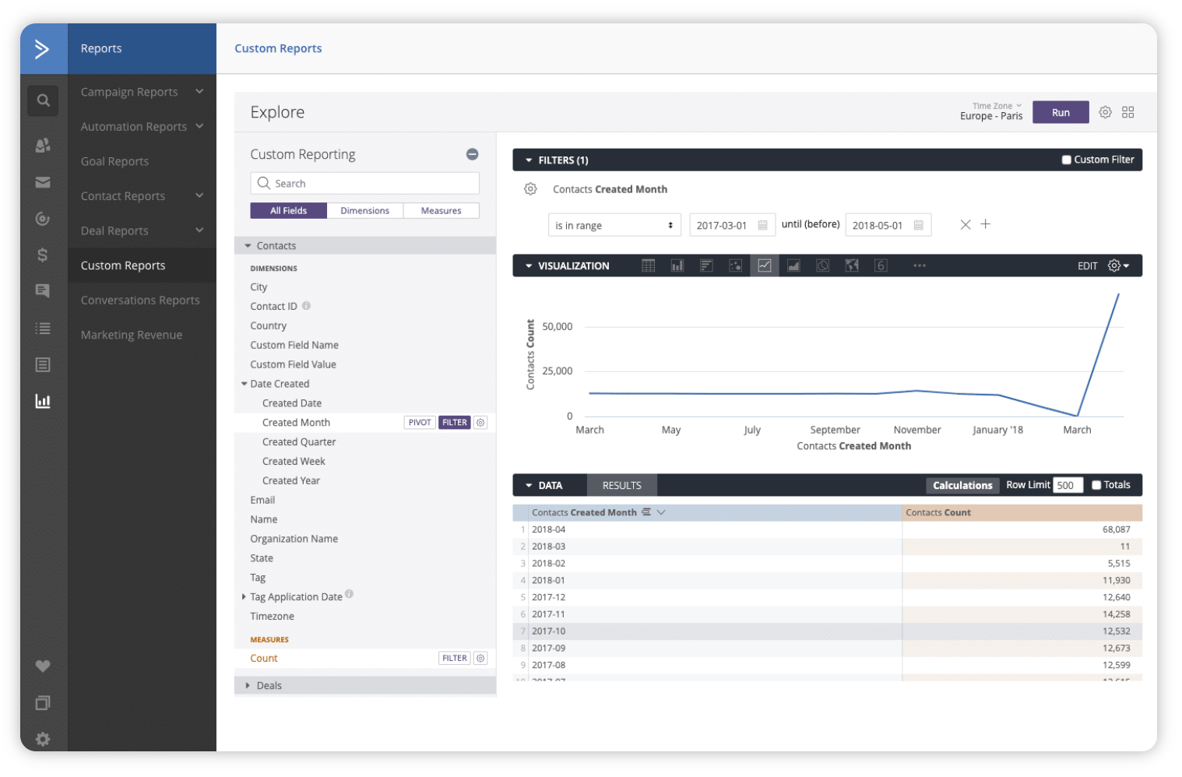
Task: Open the RESULTS tab
Action: pyautogui.click(x=621, y=485)
